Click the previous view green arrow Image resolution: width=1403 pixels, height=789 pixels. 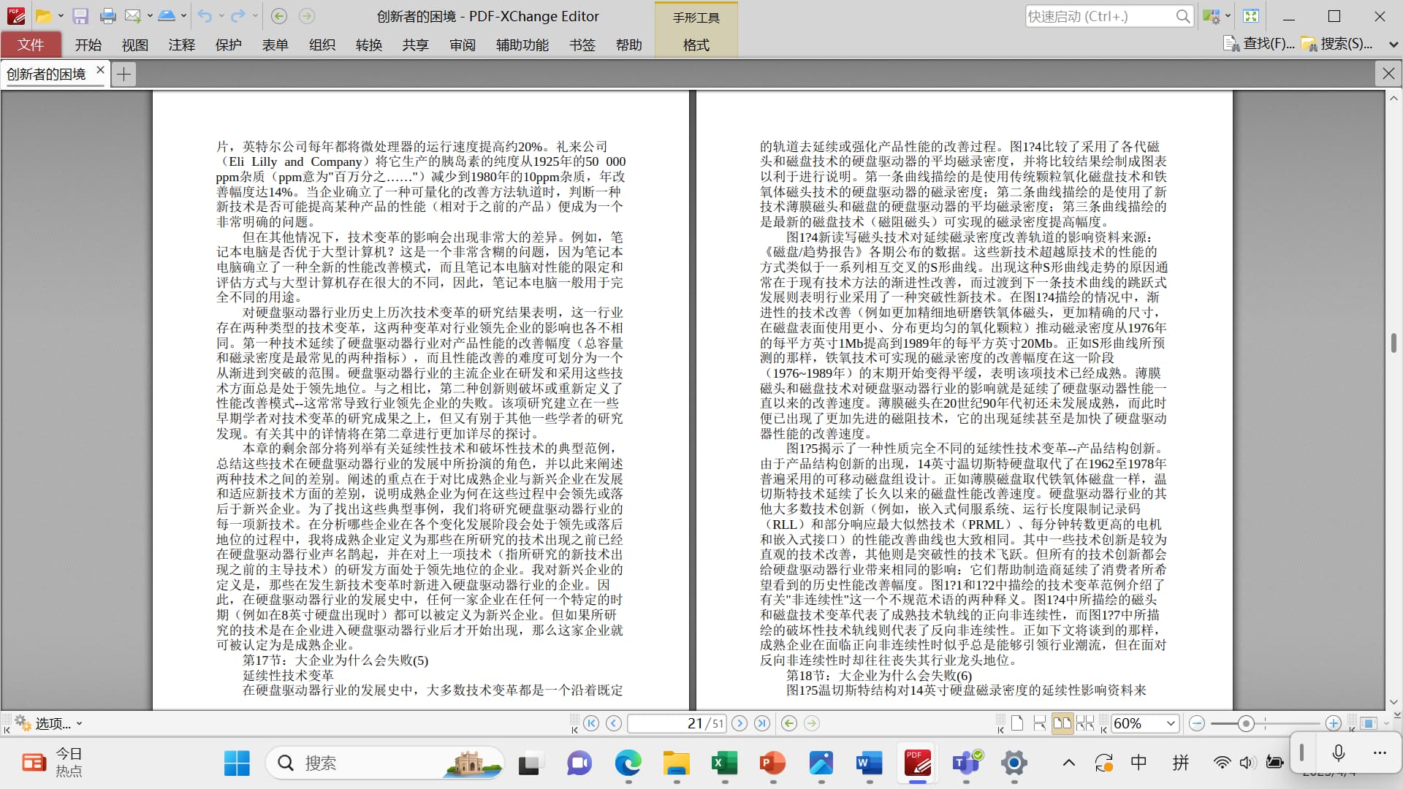789,723
